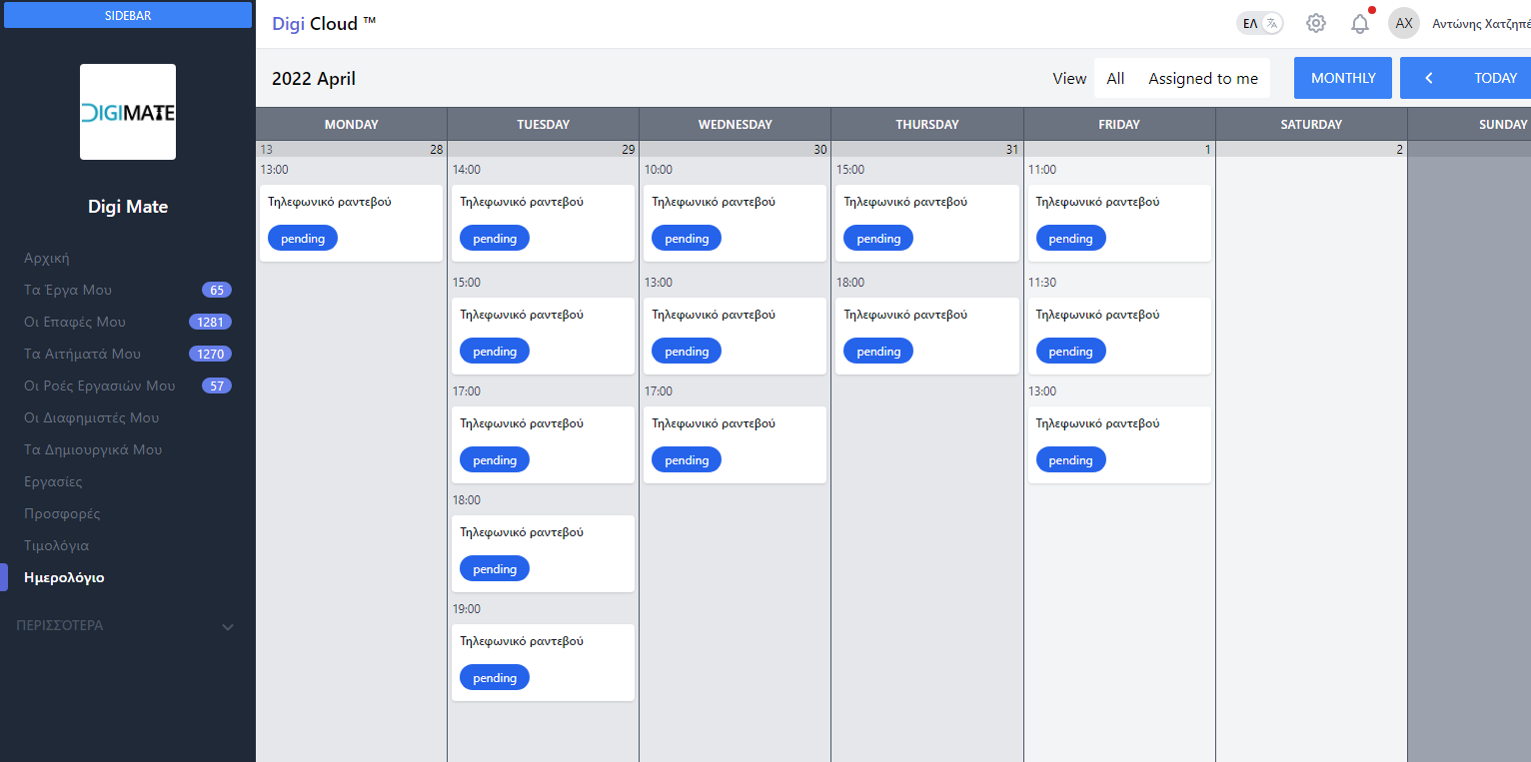Open Monday 13:00 Τηλεφωνικό ραντεβού appointment
The width and height of the screenshot is (1531, 762).
tap(351, 203)
